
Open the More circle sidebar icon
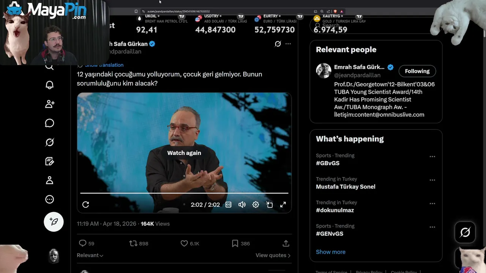tap(50, 199)
